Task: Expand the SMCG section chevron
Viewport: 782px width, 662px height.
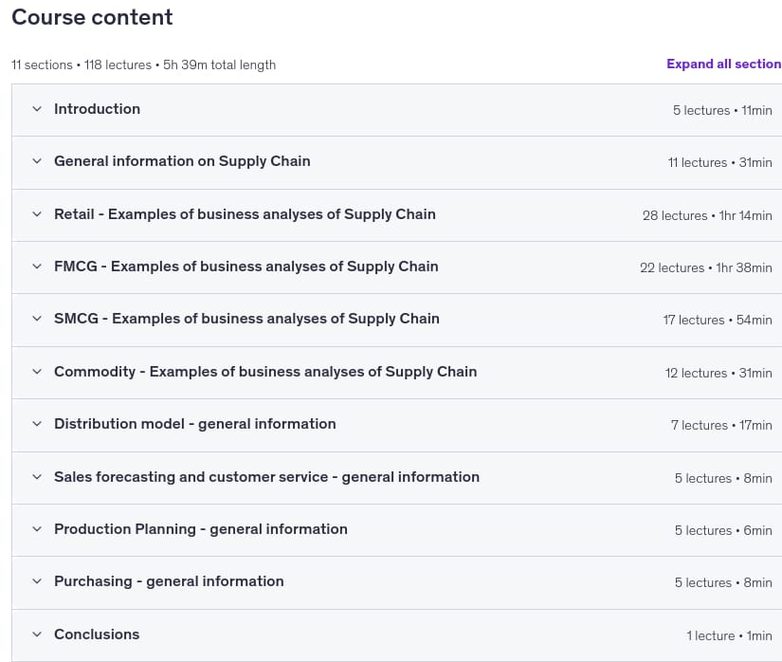Action: pos(37,319)
